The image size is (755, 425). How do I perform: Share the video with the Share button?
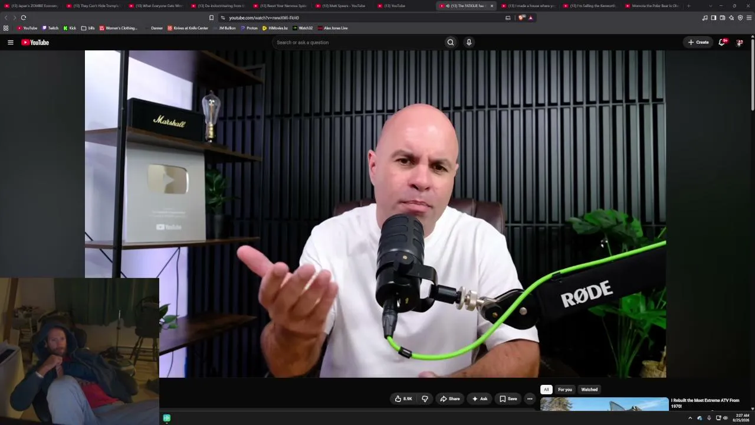450,399
